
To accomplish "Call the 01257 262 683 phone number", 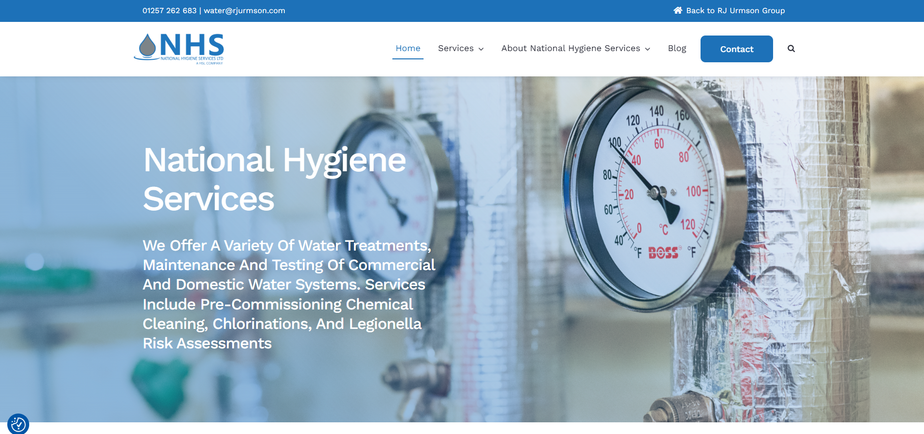I will click(x=169, y=11).
